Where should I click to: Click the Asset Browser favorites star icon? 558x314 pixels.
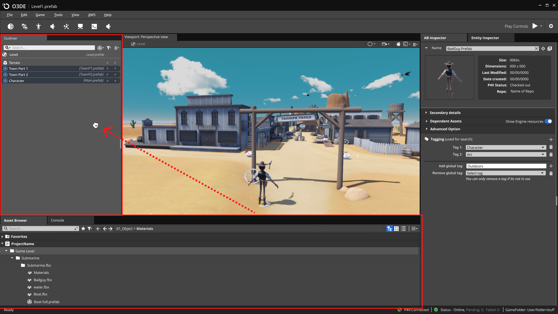click(x=83, y=229)
